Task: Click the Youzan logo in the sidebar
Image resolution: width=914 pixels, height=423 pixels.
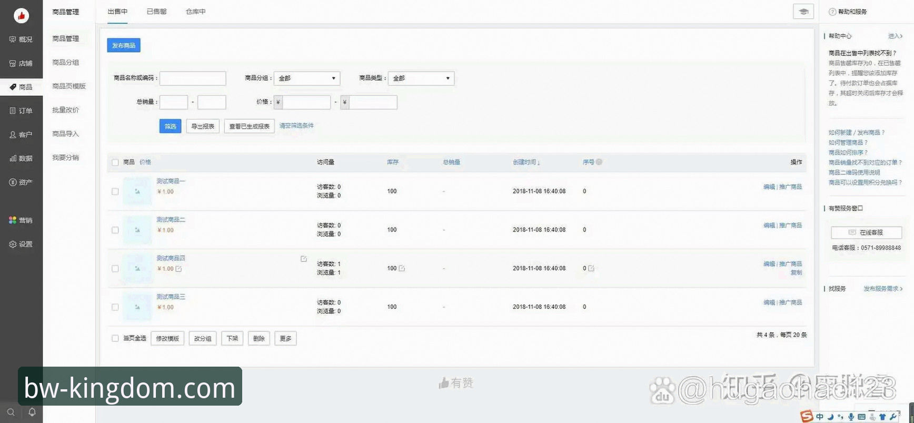Action: pos(21,16)
